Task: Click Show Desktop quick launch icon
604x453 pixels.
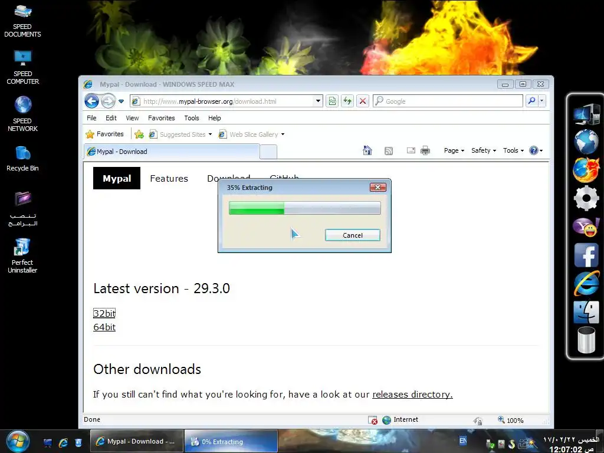Action: pyautogui.click(x=48, y=442)
